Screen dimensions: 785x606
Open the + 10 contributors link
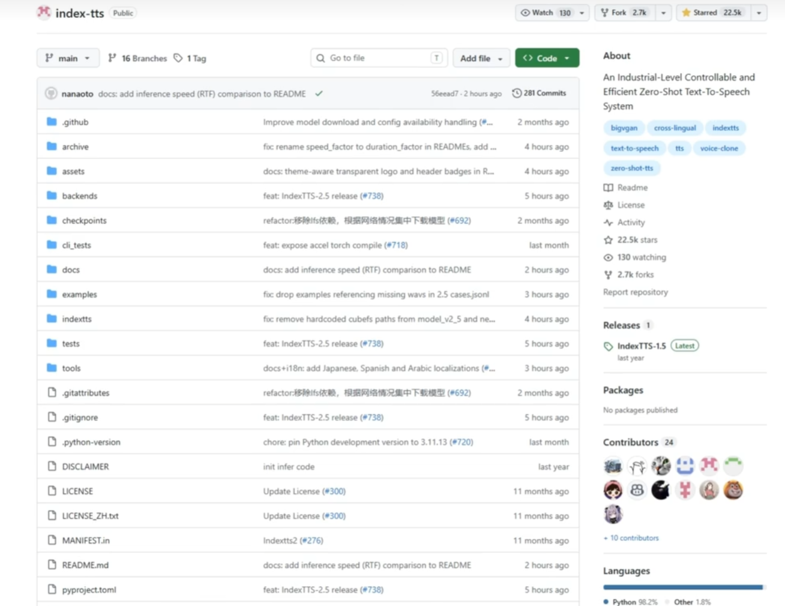pos(631,538)
